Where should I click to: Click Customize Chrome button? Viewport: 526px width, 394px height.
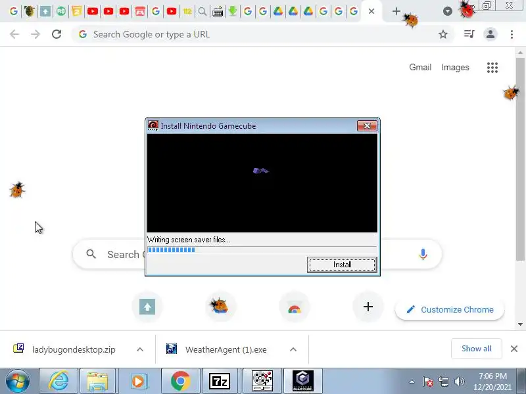450,309
